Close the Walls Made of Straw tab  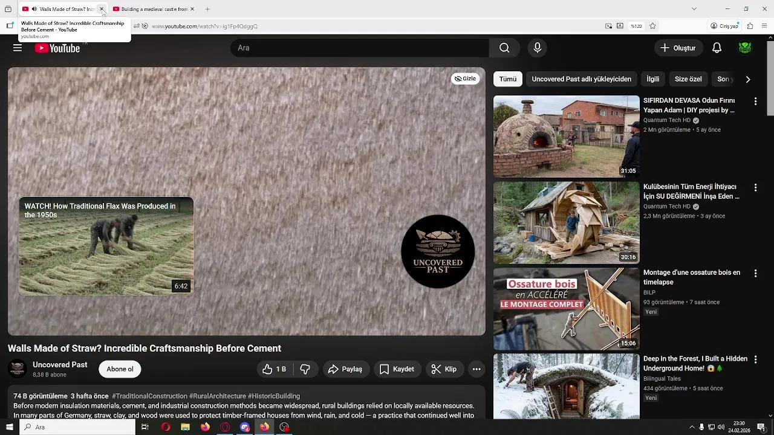tap(102, 9)
